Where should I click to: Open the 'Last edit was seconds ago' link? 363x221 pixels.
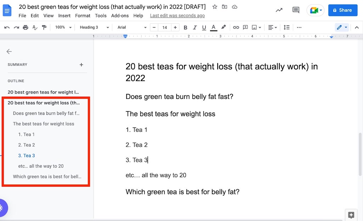point(177,16)
